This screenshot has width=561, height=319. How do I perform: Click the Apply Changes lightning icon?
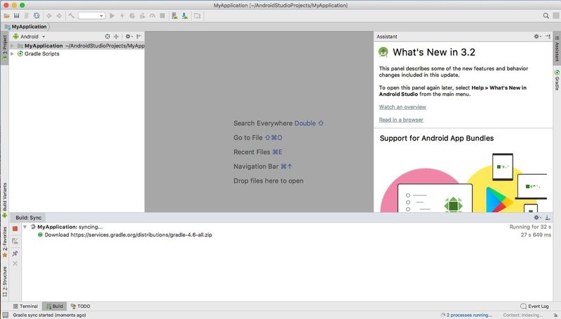click(122, 15)
